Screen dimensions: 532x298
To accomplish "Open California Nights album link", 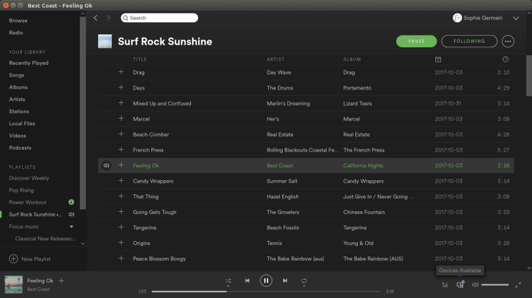I will [363, 165].
